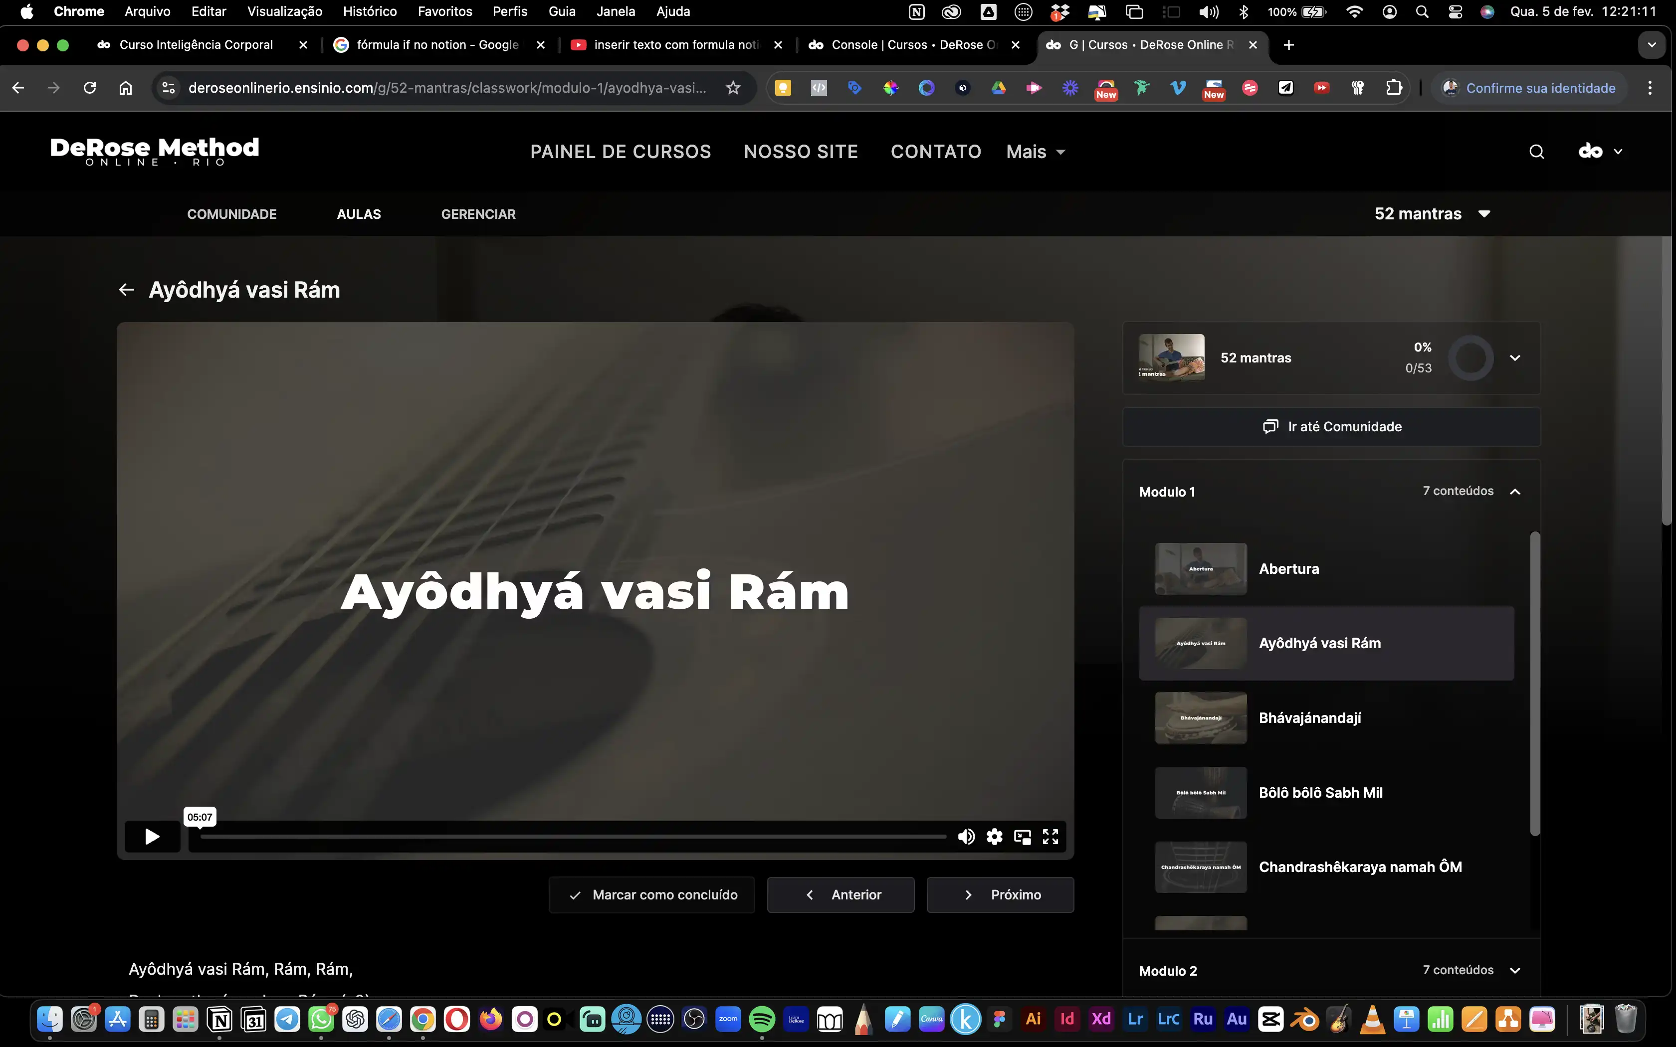This screenshot has width=1676, height=1047.
Task: Expand the 52 mantras progress card
Action: [x=1514, y=358]
